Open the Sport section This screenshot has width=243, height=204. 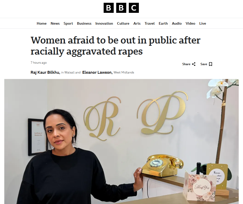point(68,23)
